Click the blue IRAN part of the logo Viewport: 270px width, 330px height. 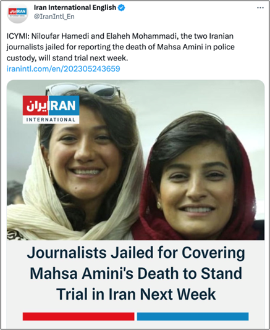[x=64, y=105]
